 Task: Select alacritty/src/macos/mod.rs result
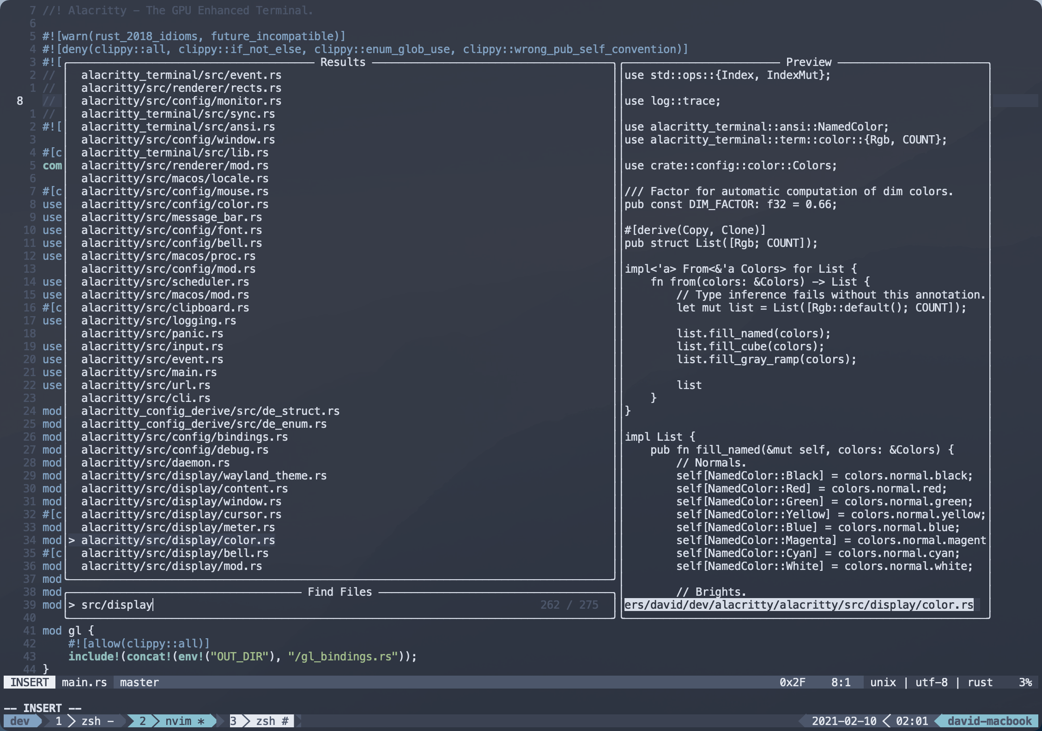(165, 295)
